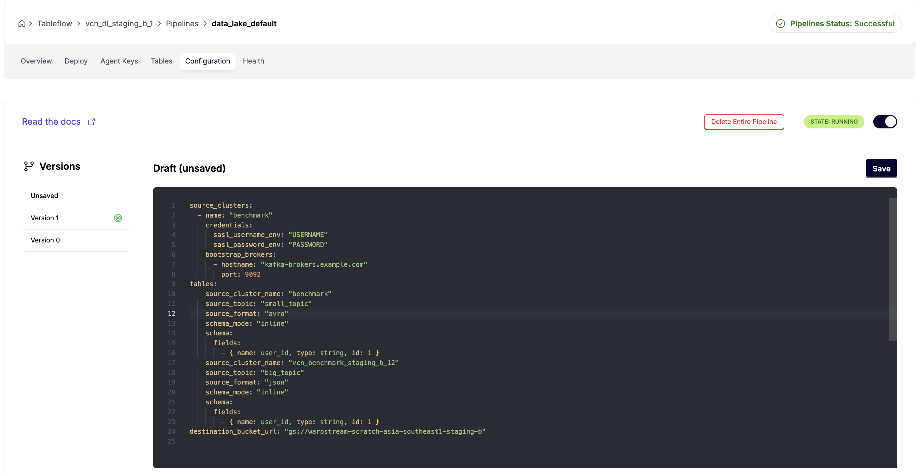The width and height of the screenshot is (918, 474).
Task: Click Delete Entire Pipeline button
Action: pyautogui.click(x=743, y=122)
